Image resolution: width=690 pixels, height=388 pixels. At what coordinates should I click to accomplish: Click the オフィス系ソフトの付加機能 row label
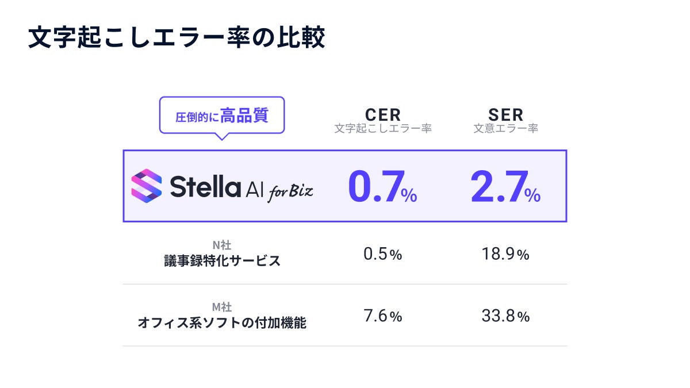tap(222, 323)
